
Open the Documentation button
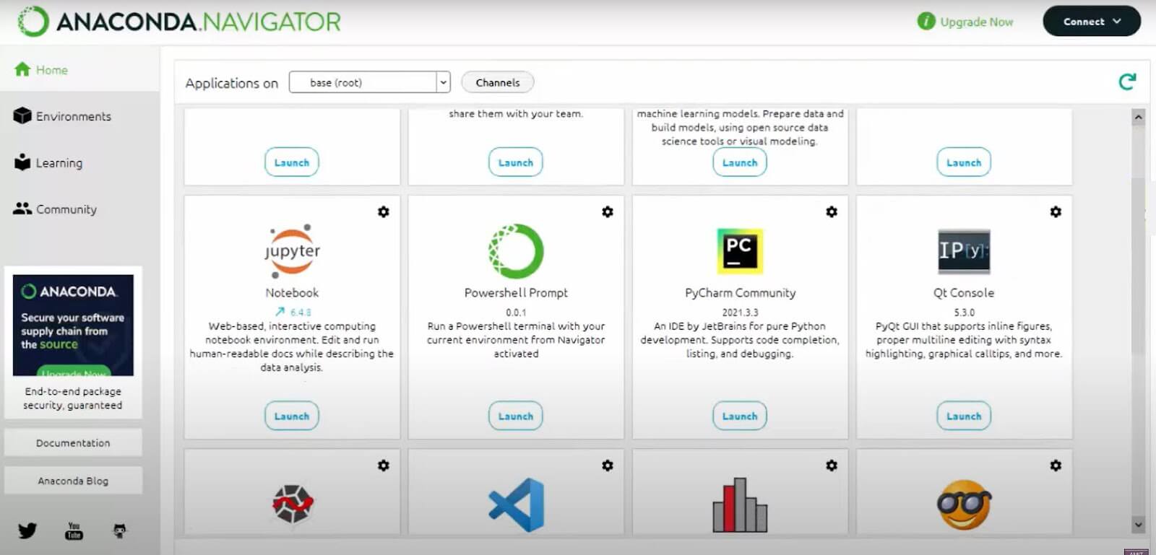[73, 442]
